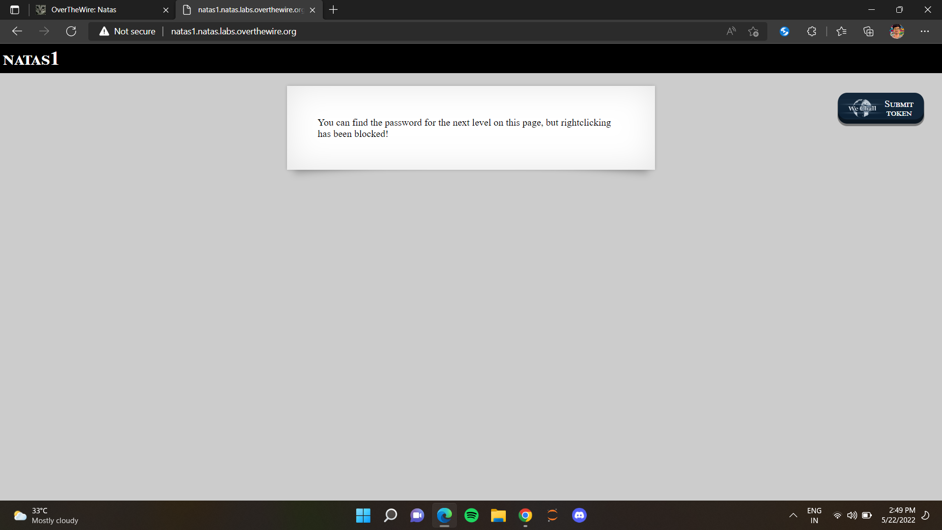
Task: Show hidden system tray icons chevron
Action: tap(793, 515)
